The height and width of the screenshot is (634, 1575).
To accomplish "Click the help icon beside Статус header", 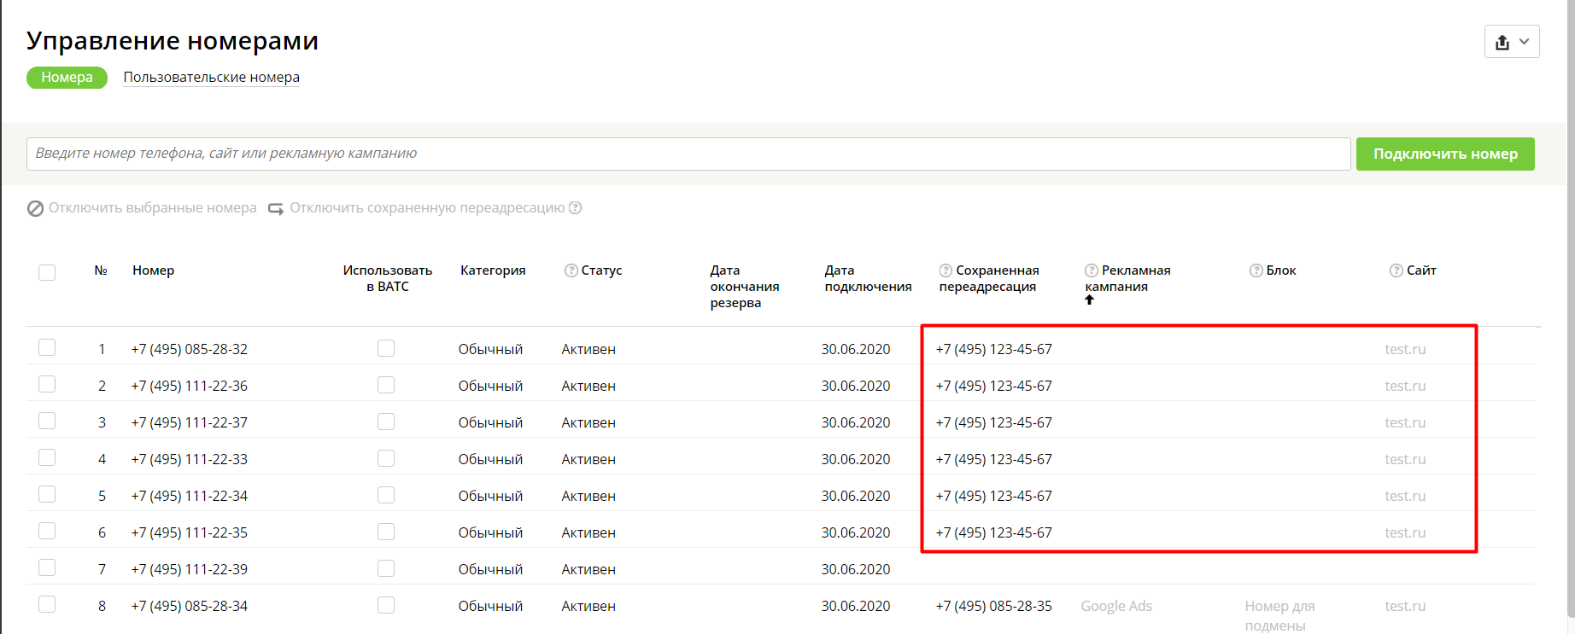I will click(571, 270).
